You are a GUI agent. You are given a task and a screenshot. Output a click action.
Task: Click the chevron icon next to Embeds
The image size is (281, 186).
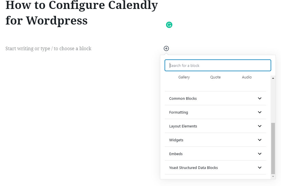tap(260, 154)
